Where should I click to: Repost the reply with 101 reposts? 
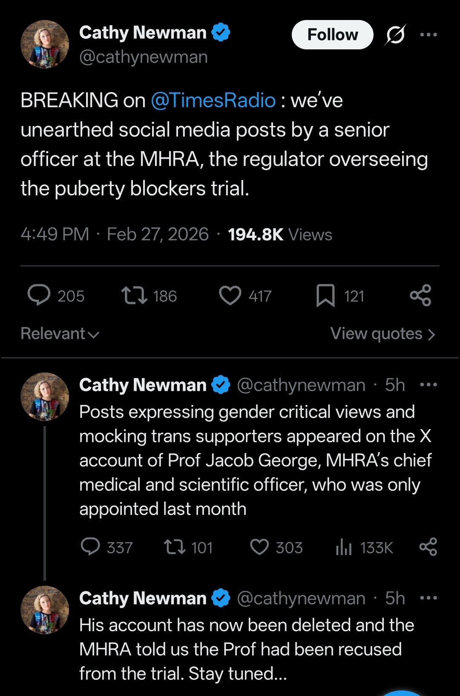point(175,547)
